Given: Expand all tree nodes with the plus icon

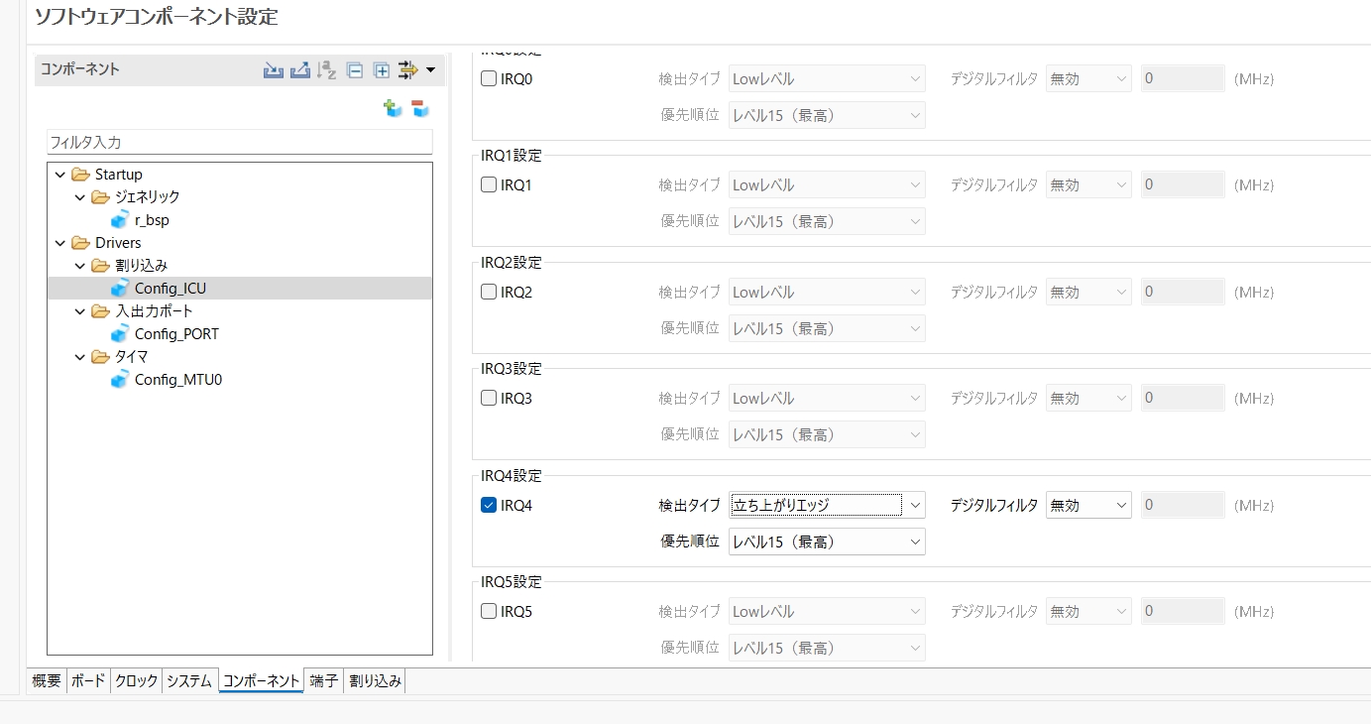Looking at the screenshot, I should pyautogui.click(x=381, y=70).
